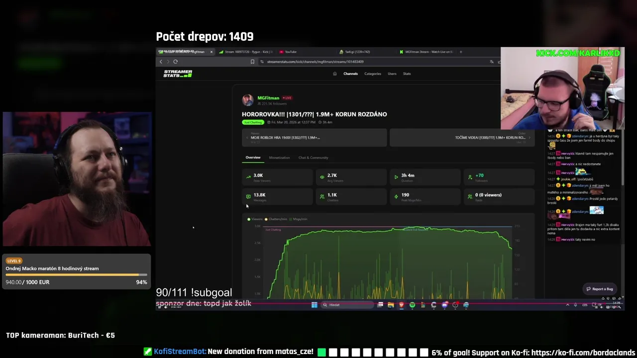Image resolution: width=637 pixels, height=358 pixels.
Task: Click the 3h 4m duration value
Action: 408,176
